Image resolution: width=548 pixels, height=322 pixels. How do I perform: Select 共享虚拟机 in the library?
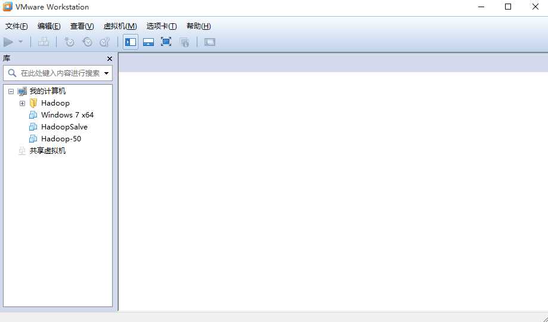[48, 151]
